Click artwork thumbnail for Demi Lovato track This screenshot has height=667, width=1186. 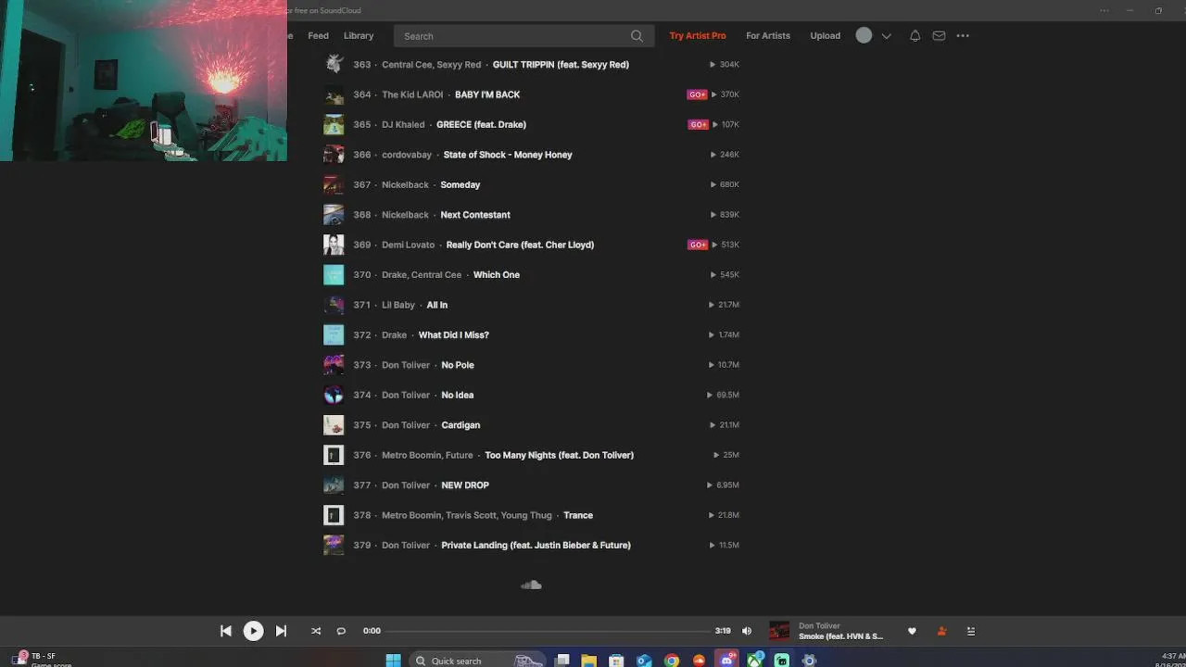tap(334, 245)
